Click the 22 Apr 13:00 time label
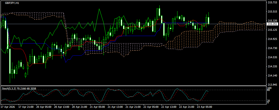 pyautogui.click(x=169, y=107)
